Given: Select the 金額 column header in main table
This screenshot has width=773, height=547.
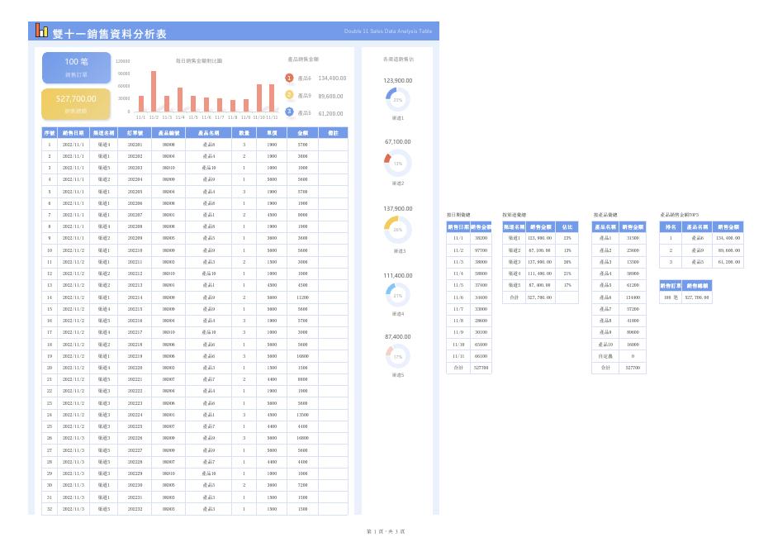Looking at the screenshot, I should point(303,133).
